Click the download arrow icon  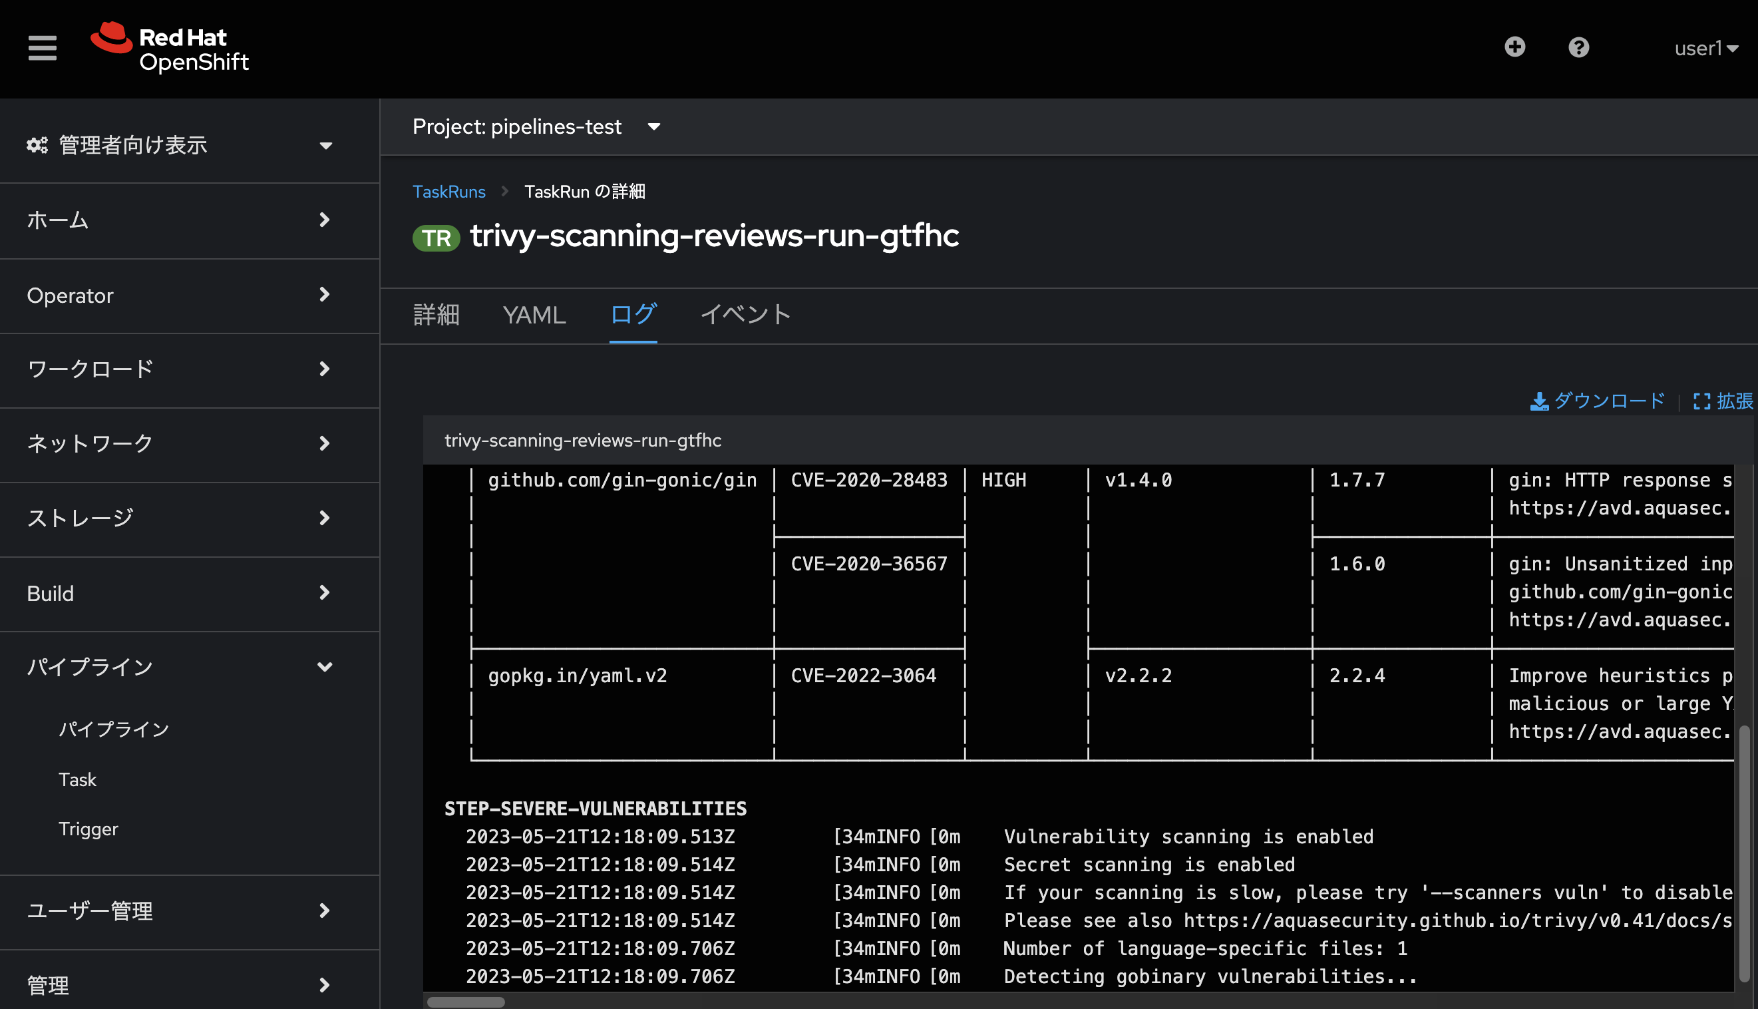[1539, 402]
